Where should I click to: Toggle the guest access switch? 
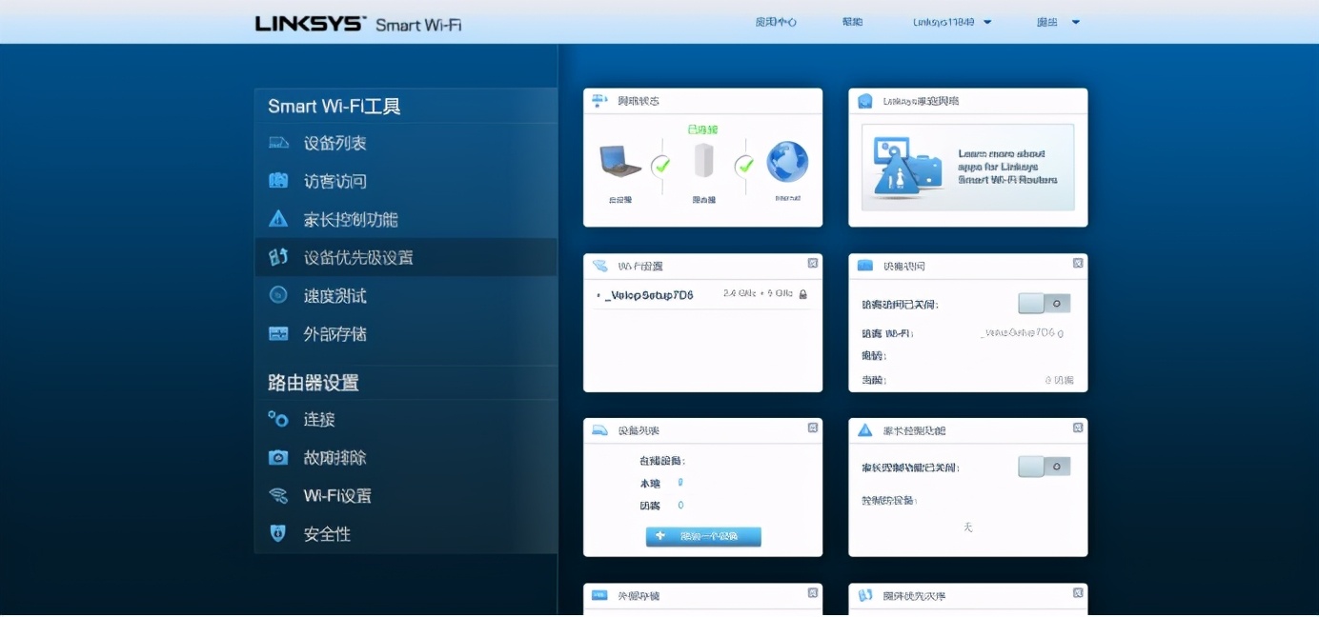click(x=1044, y=304)
